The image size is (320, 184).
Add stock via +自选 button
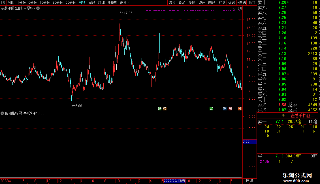(x=242, y=3)
